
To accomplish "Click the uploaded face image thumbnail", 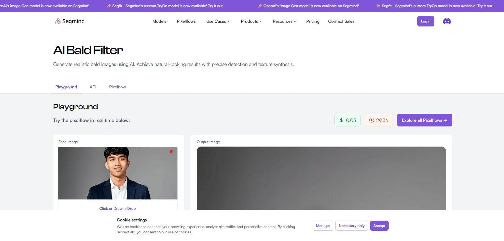I will [118, 173].
